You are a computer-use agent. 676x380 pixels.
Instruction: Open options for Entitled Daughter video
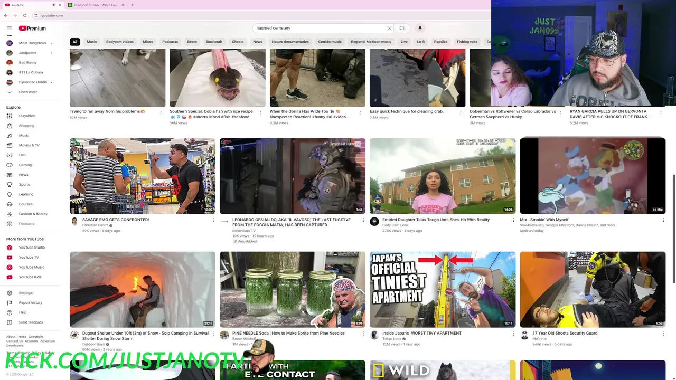tap(513, 220)
